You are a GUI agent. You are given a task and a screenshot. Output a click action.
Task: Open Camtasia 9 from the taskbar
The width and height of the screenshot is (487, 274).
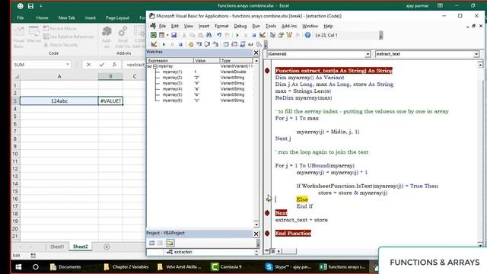tap(227, 267)
